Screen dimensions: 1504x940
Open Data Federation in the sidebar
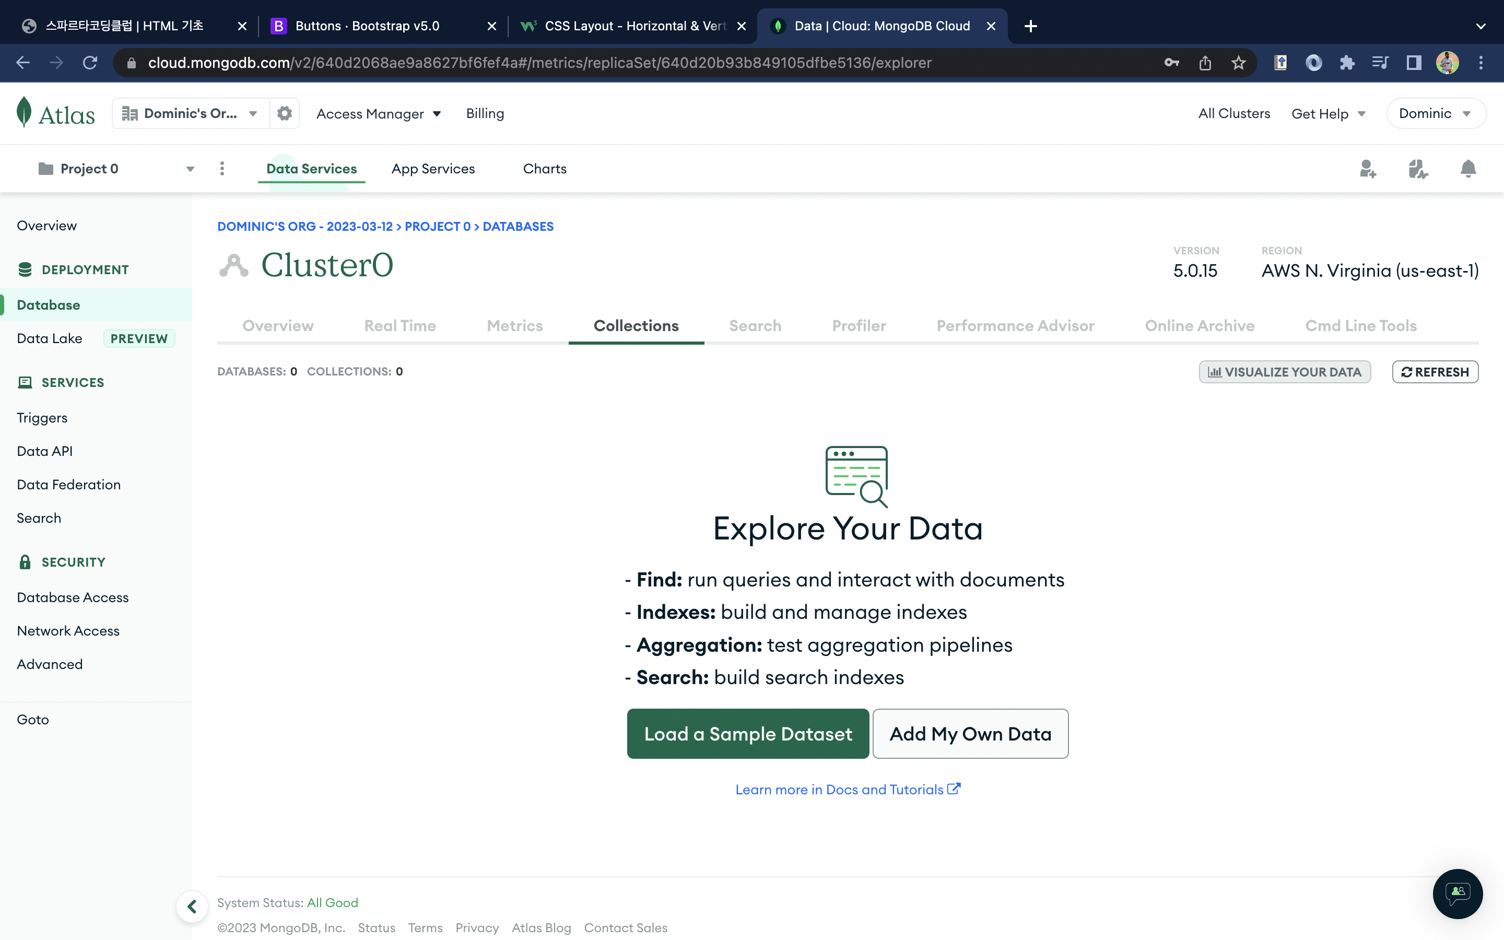tap(69, 484)
